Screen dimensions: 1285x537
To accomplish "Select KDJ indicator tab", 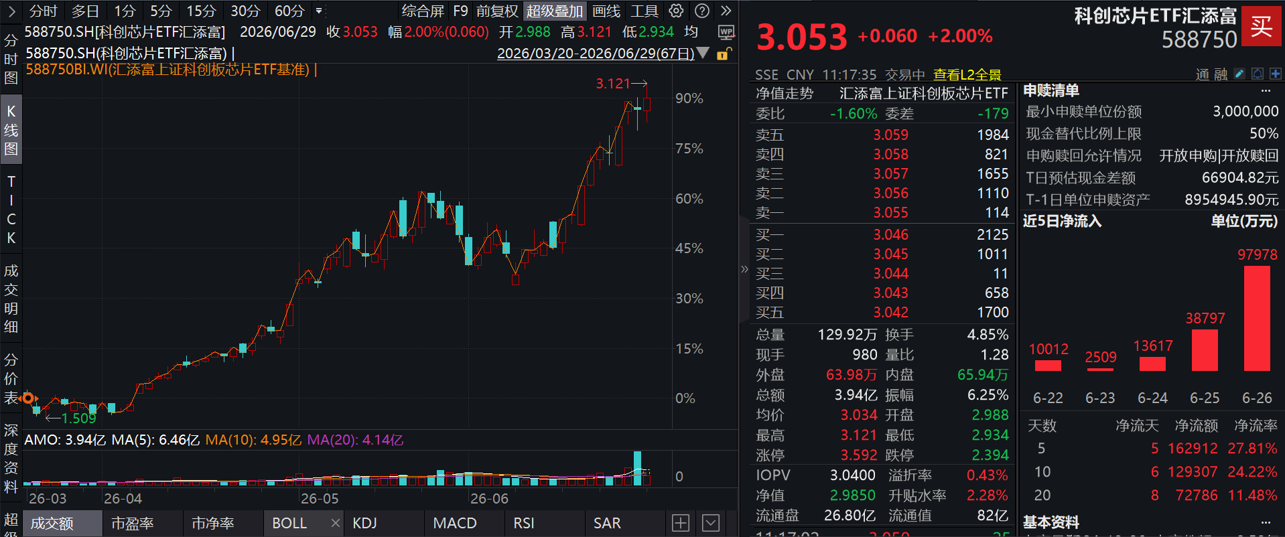I will coord(384,523).
